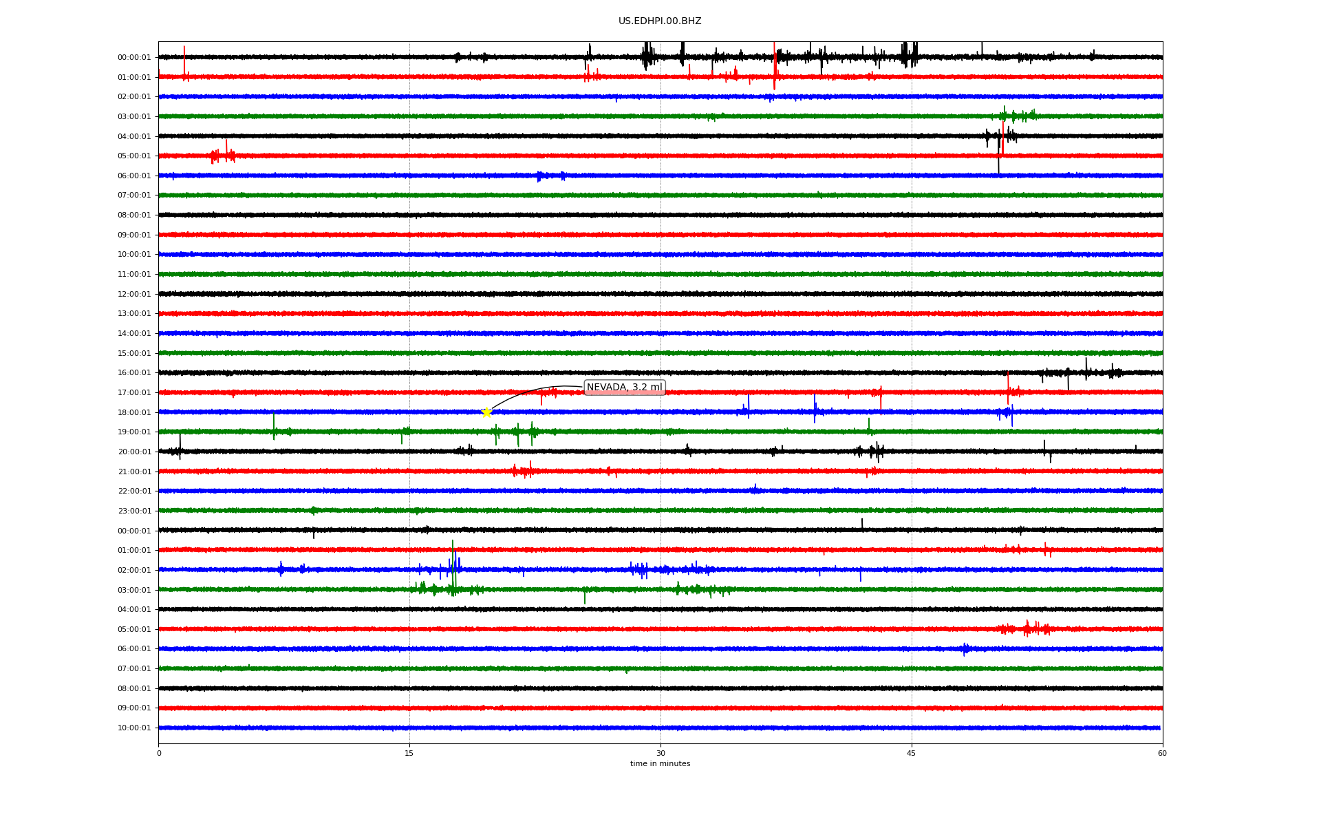1321x826 pixels.
Task: Click the 16:00:01 trace time label
Action: [x=134, y=373]
